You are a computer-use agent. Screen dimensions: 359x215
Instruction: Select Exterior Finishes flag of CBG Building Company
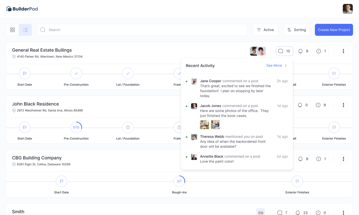(x=297, y=181)
